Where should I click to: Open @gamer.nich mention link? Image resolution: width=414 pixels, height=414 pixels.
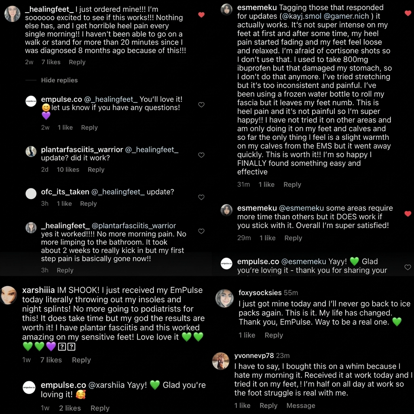tap(346, 16)
